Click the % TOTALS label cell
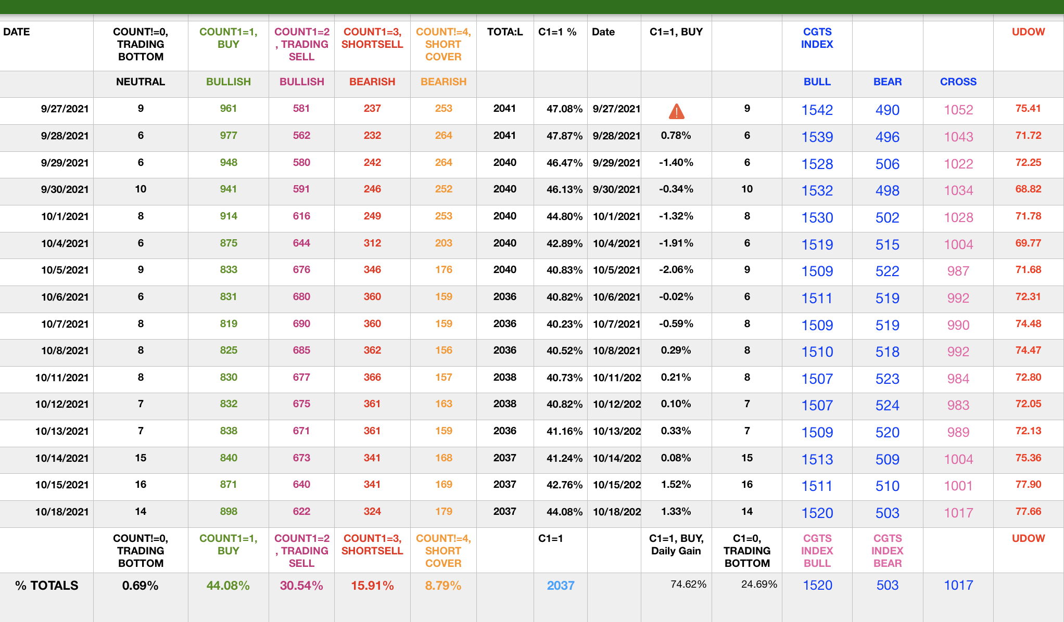The width and height of the screenshot is (1064, 622). click(47, 586)
